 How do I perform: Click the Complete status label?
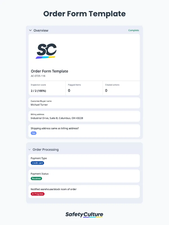click(x=134, y=30)
